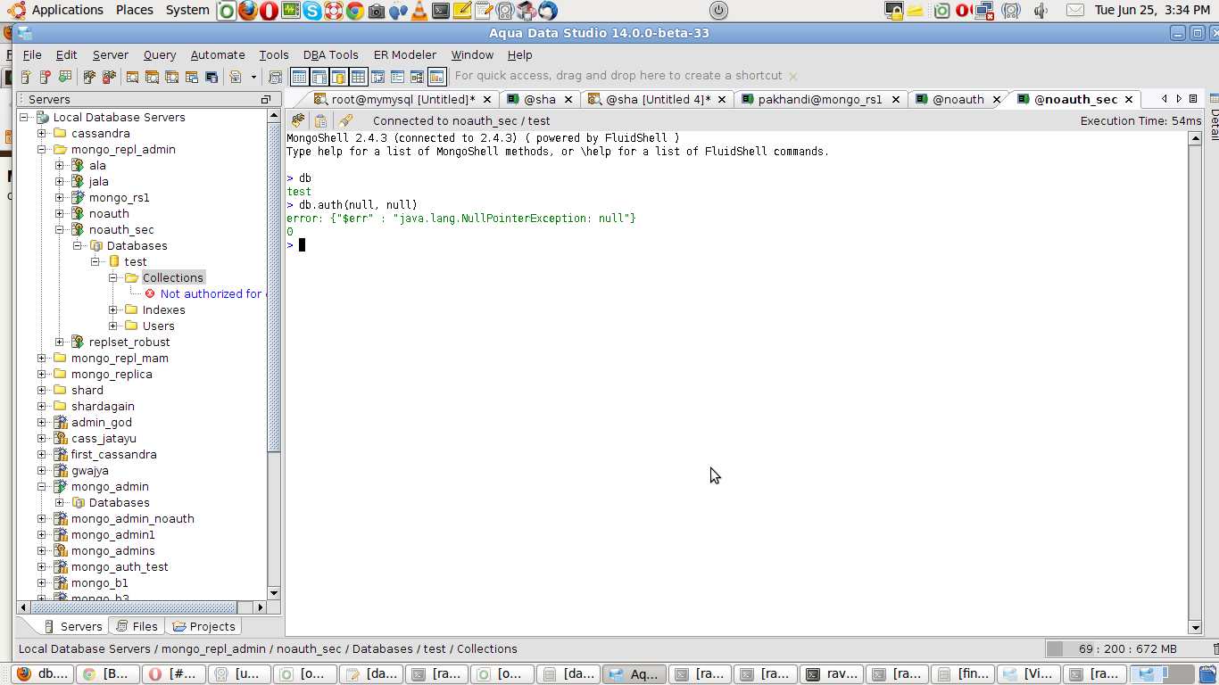Switch to the Projects panel tab
This screenshot has width=1219, height=685.
click(x=203, y=626)
